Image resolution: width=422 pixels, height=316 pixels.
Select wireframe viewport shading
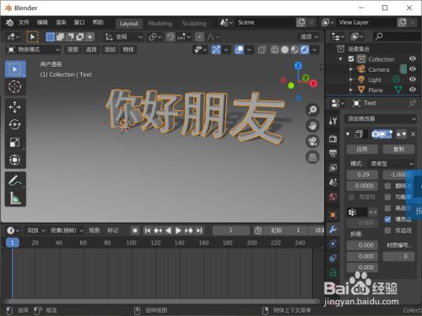(274, 50)
